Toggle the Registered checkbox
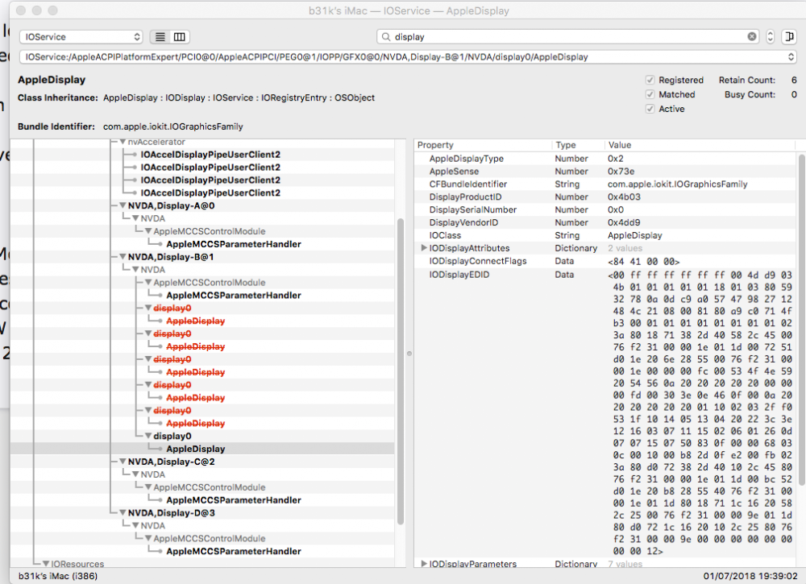Viewport: 806px width, 584px height. tap(650, 80)
